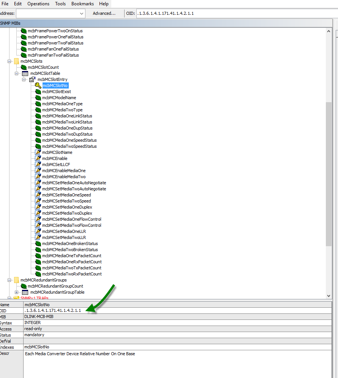Screen dimensions: 338x378
Task: Click the pencil icon beside mcbMCSetMediaOneSpeed
Action: 38,195
